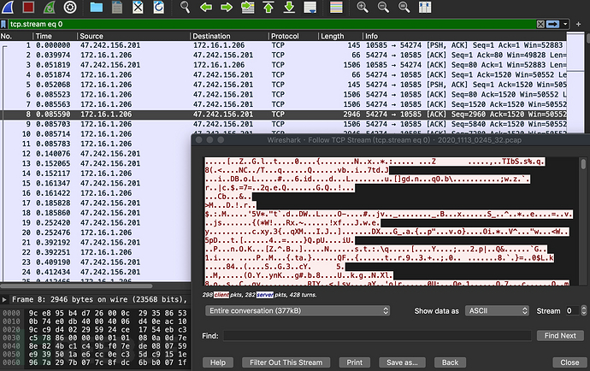The height and width of the screenshot is (371, 590).
Task: Expand the Frame 8 details tree row
Action: [x=4, y=299]
